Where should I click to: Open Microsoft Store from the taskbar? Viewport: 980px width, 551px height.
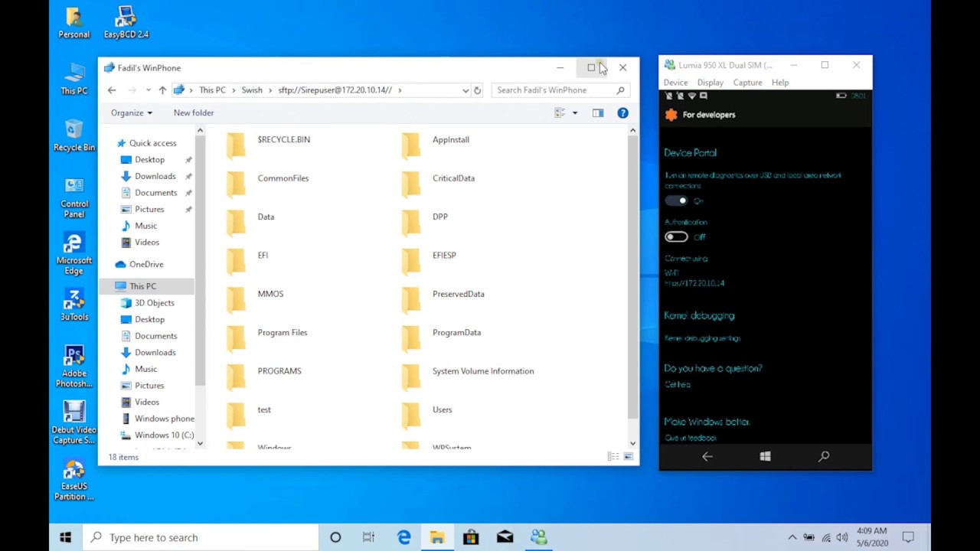[471, 537]
